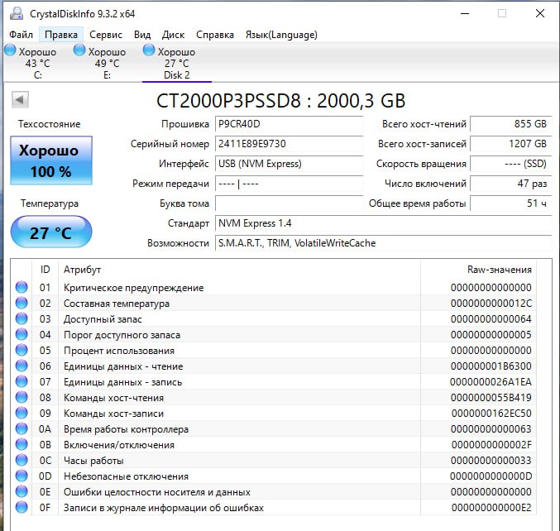Click the power on count value 47 раз
Screen dimensions: 560x531
point(511,184)
